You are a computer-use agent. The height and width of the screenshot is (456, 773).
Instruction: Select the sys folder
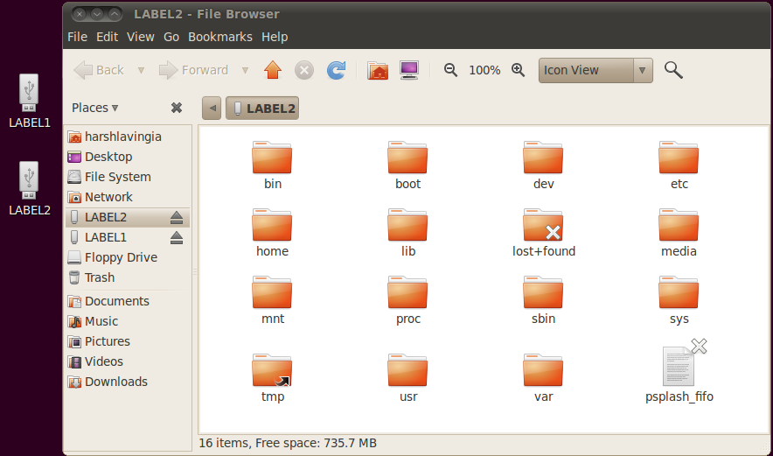(x=679, y=300)
